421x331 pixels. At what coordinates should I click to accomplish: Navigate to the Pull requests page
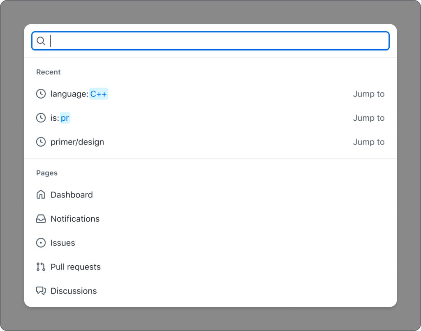pyautogui.click(x=76, y=267)
